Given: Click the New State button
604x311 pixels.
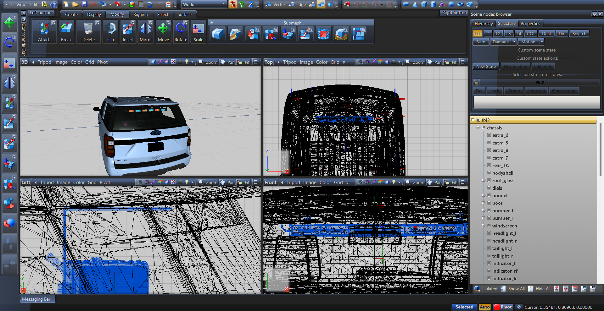Looking at the screenshot, I should click(x=486, y=66).
